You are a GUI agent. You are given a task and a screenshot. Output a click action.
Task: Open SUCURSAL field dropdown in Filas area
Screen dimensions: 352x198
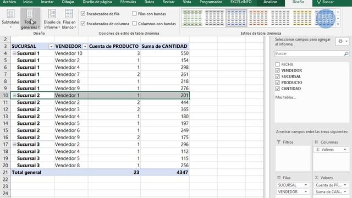coord(306,185)
